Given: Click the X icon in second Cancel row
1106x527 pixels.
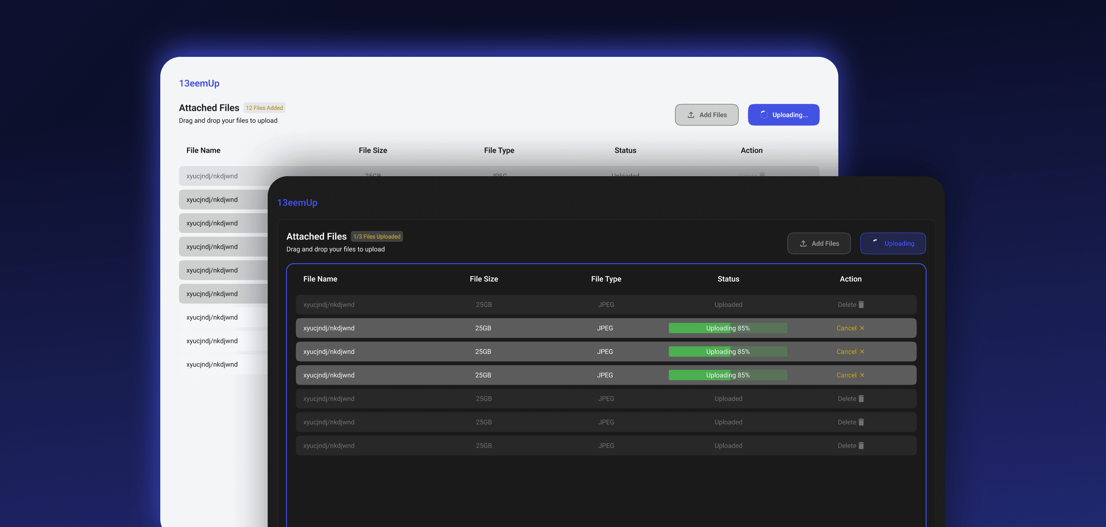Looking at the screenshot, I should [862, 352].
